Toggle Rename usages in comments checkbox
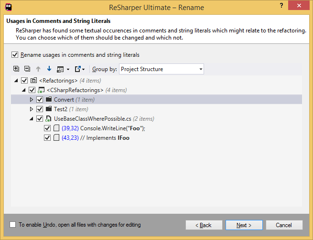The height and width of the screenshot is (240, 313). pos(15,55)
